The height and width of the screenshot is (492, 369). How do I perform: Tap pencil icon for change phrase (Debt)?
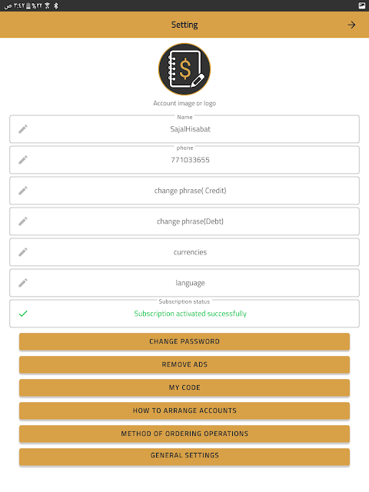[23, 221]
